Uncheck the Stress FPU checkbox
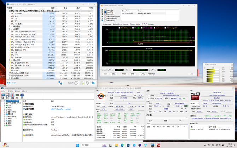 (105, 12)
